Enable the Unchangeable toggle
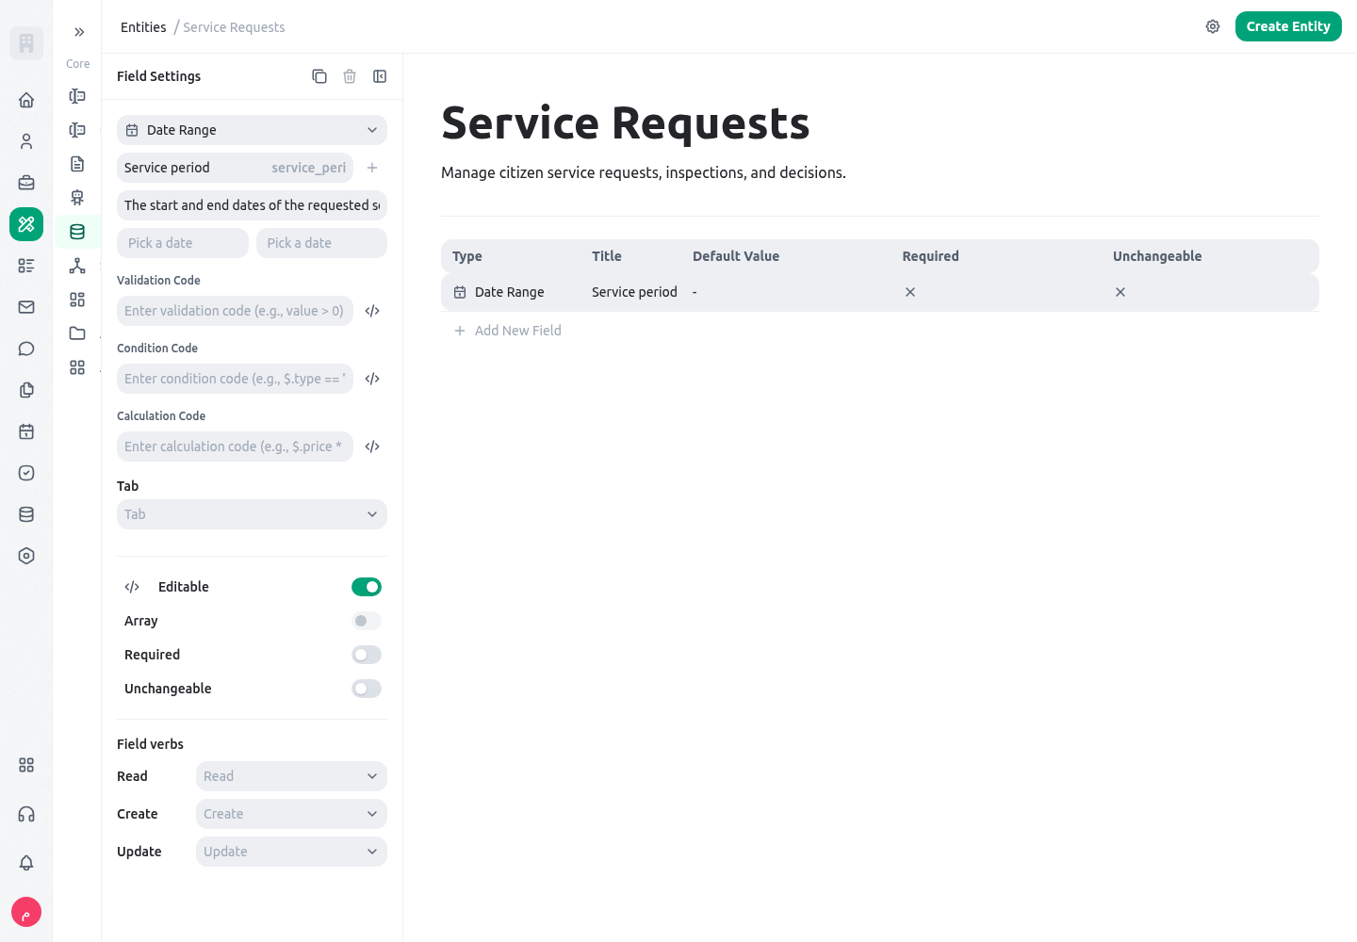The height and width of the screenshot is (942, 1357). tap(367, 689)
